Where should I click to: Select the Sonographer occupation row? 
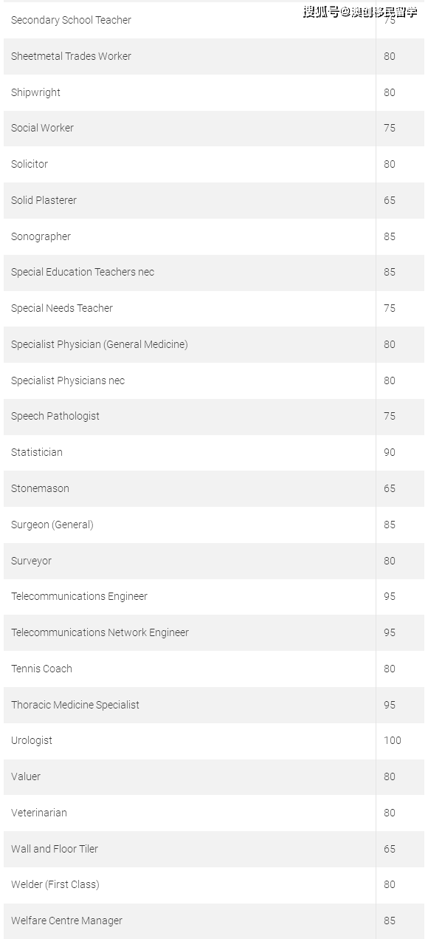coord(214,236)
